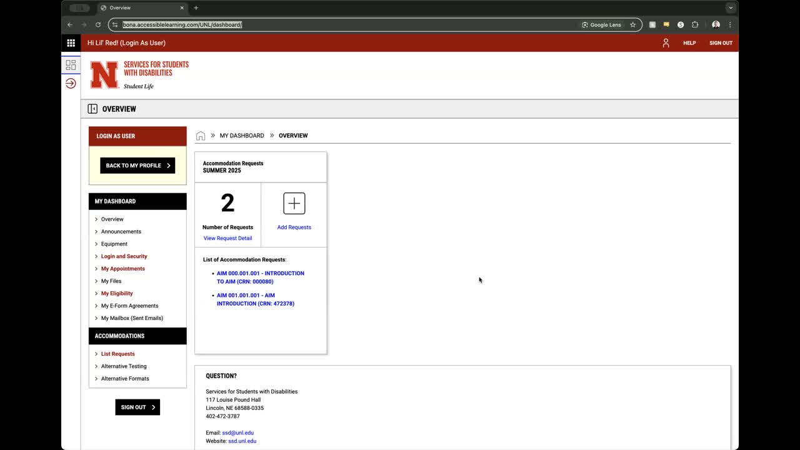This screenshot has width=800, height=450.
Task: Open List Requests under Accommodations
Action: pos(118,354)
